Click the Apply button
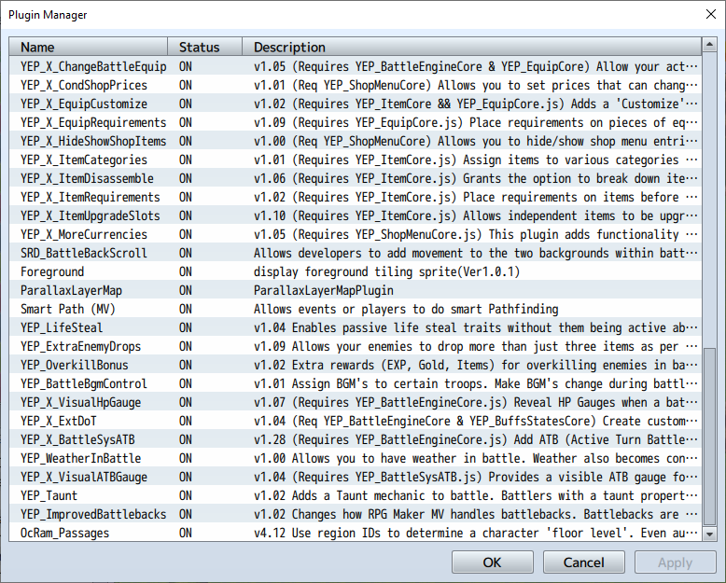This screenshot has height=583, width=726. click(675, 562)
